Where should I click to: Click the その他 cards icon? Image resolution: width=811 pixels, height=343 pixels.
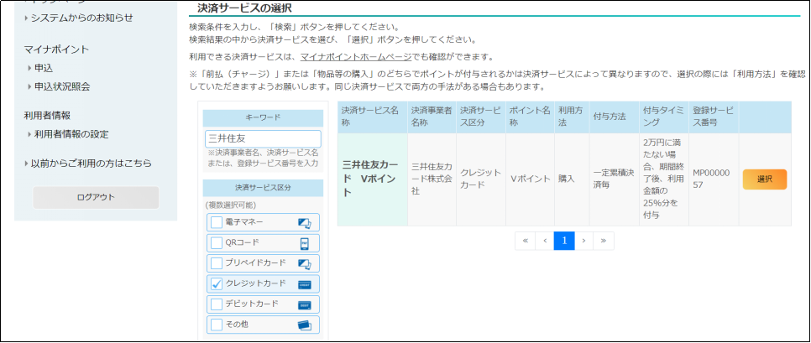(x=305, y=325)
